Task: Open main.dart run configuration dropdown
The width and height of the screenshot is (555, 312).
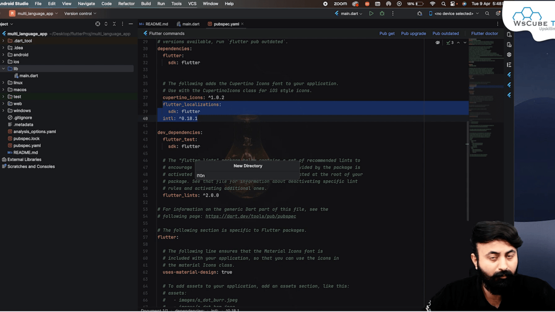Action: [348, 13]
